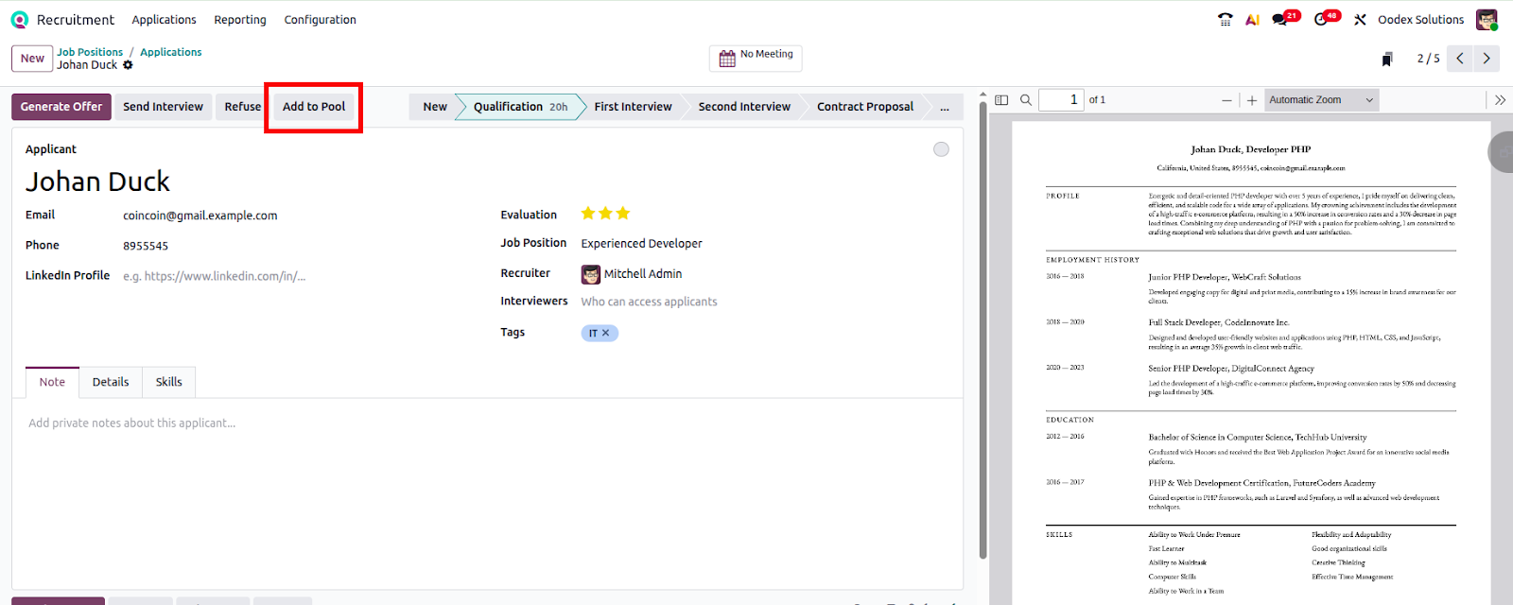
Task: Open PDF viewer tools chevron menu
Action: click(x=1500, y=100)
